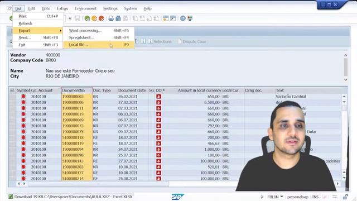Click due-date icon in row 5100000118

[158, 138]
